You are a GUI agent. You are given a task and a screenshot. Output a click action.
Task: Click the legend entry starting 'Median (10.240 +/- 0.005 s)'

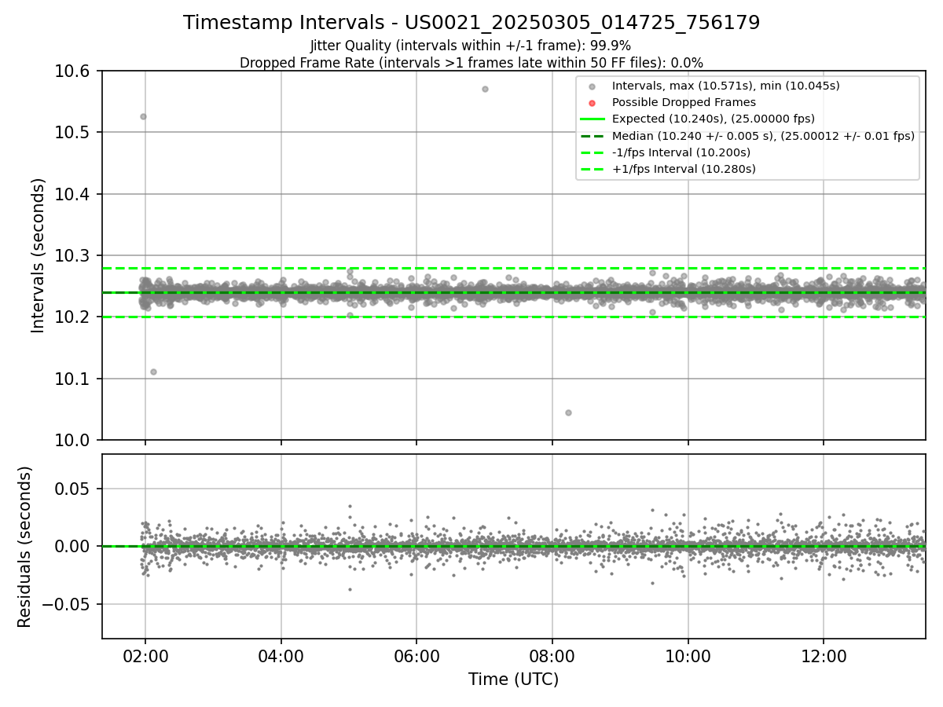point(763,136)
